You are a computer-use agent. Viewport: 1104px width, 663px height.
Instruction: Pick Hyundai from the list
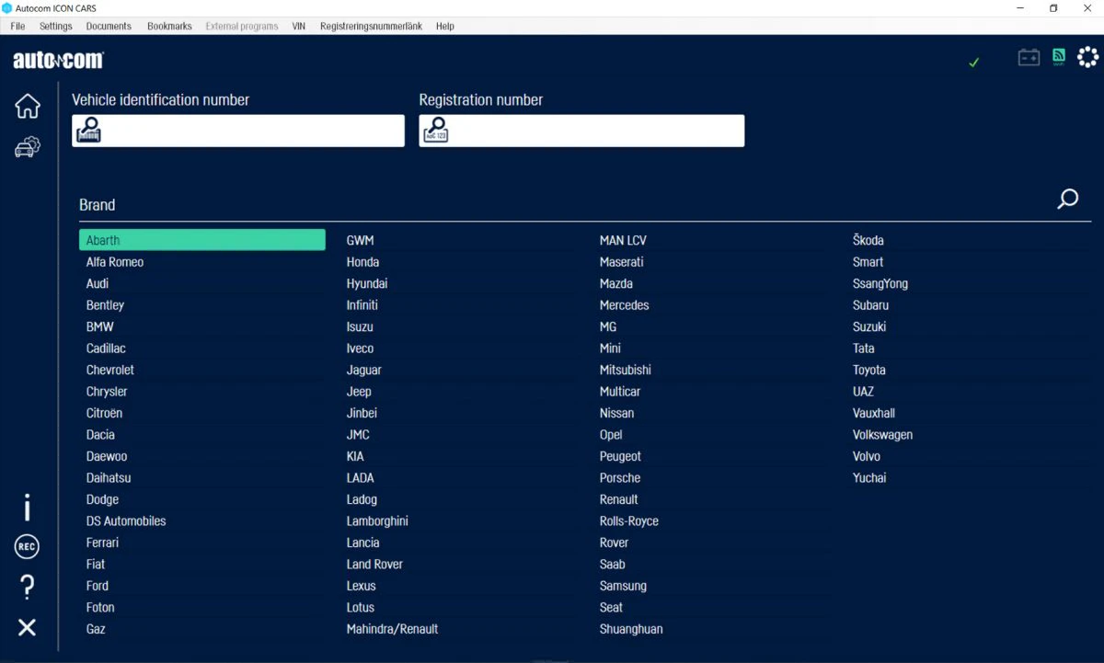tap(367, 283)
